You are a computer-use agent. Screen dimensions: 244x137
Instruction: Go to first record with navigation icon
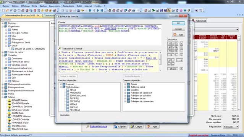90,10
